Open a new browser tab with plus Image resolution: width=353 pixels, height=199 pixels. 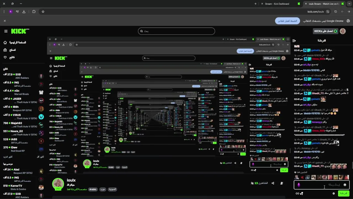tap(255, 4)
